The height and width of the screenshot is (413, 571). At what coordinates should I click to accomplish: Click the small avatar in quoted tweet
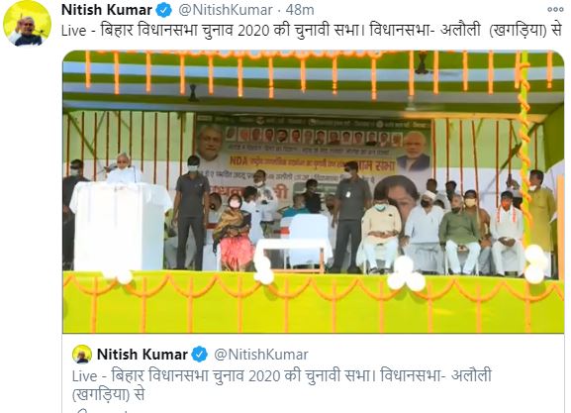(82, 354)
